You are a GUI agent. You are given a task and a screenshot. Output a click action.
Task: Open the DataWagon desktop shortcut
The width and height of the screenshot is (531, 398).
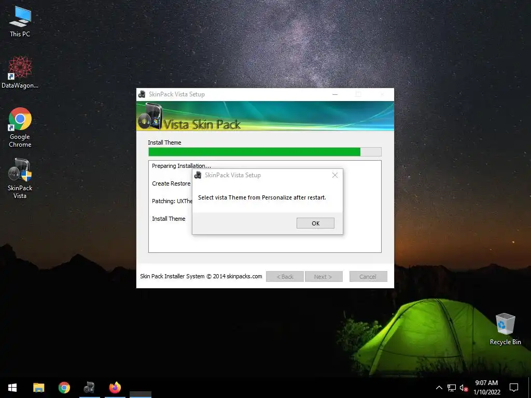coord(20,73)
